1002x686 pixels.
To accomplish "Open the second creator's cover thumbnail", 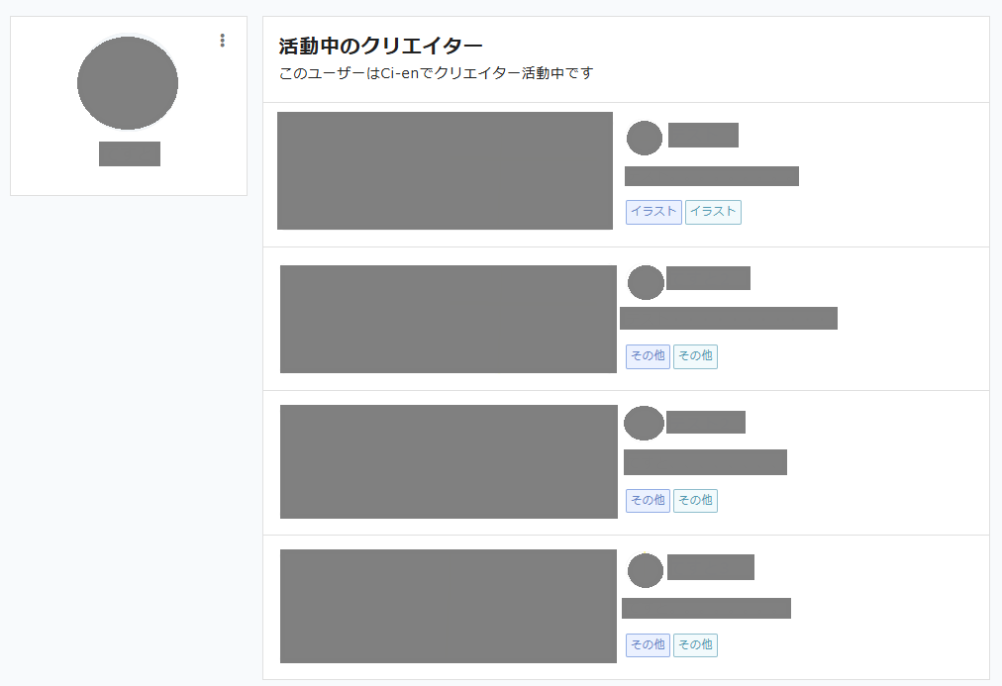I will (x=449, y=319).
